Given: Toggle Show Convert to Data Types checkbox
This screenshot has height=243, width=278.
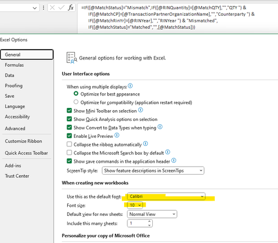Looking at the screenshot, I should coord(69,127).
